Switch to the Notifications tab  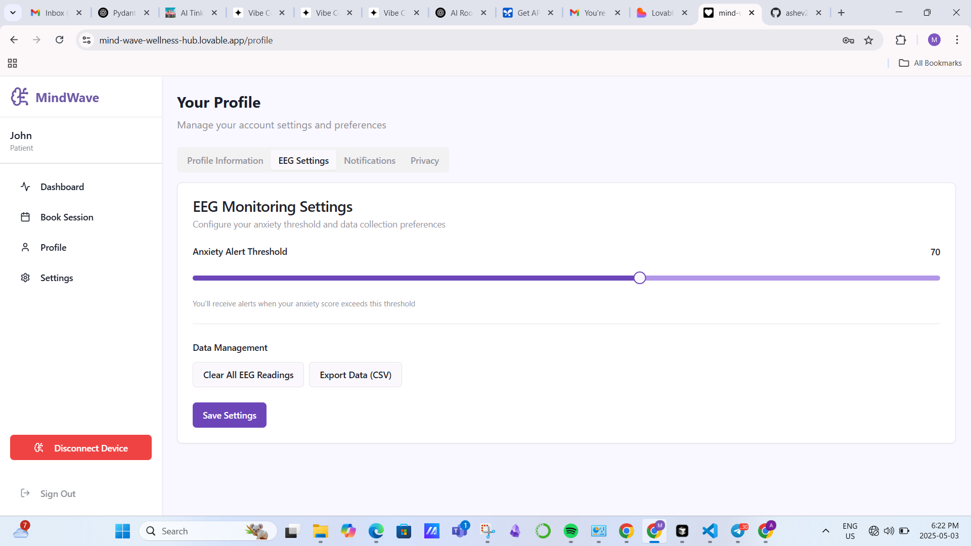(369, 161)
